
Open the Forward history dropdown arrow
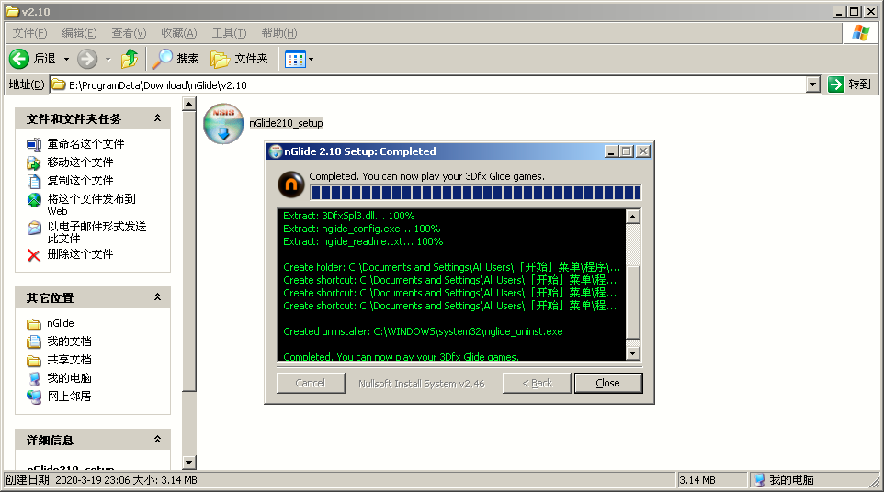(108, 59)
